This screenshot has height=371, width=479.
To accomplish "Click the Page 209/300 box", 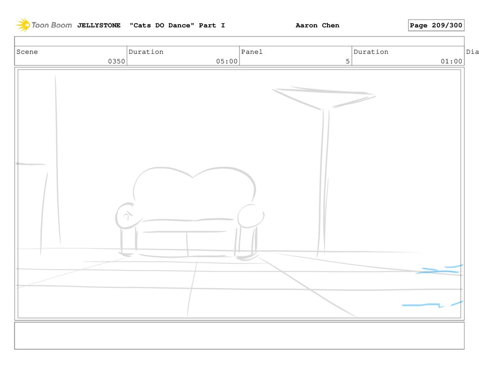I will 436,25.
